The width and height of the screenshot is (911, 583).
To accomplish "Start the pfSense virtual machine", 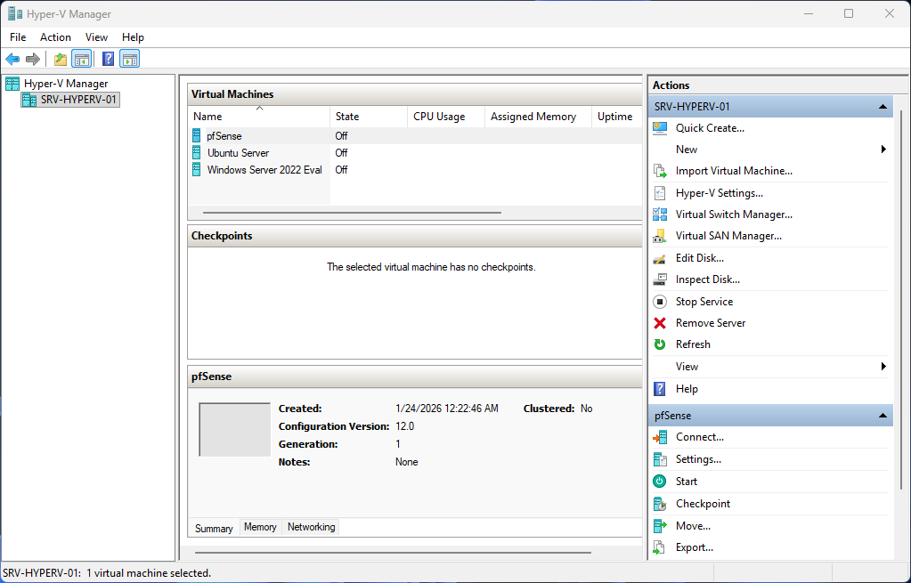I will click(x=686, y=482).
